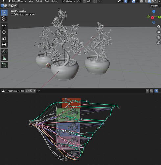Select the Move tool
Image resolution: width=161 pixels, height=165 pixels.
4,26
